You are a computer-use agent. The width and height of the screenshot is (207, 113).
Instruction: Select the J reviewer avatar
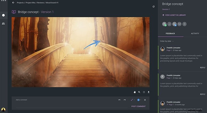[169, 24]
